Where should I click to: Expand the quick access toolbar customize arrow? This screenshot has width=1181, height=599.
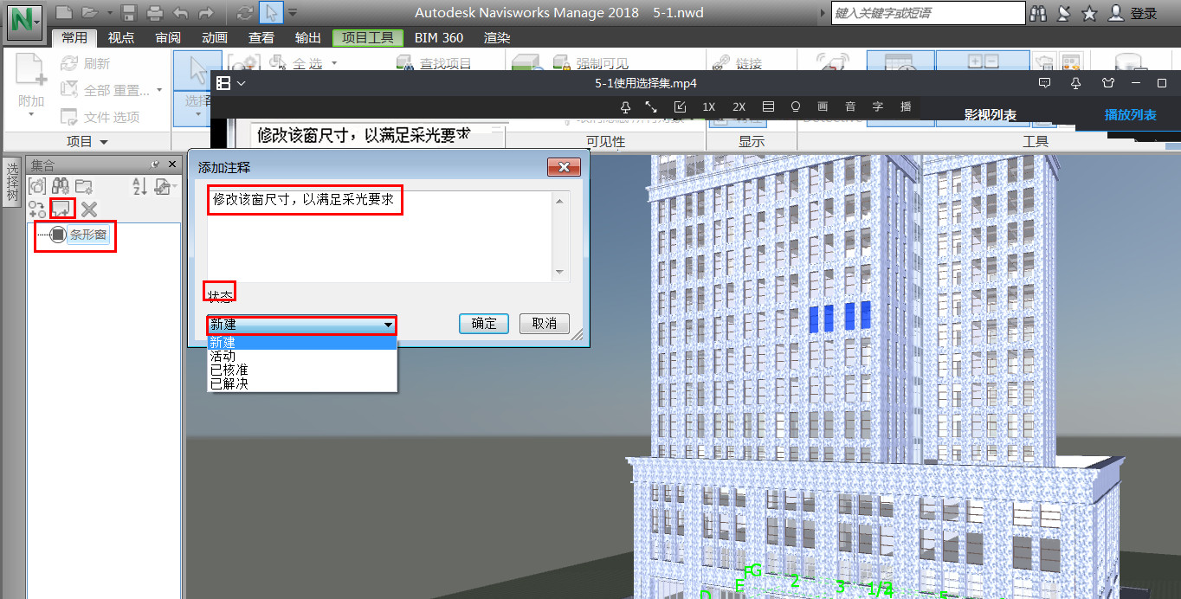point(293,13)
